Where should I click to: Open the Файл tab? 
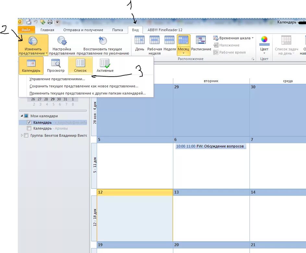(26, 30)
